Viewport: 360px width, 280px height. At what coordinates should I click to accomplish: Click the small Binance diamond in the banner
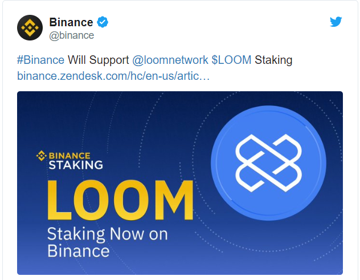(40, 155)
